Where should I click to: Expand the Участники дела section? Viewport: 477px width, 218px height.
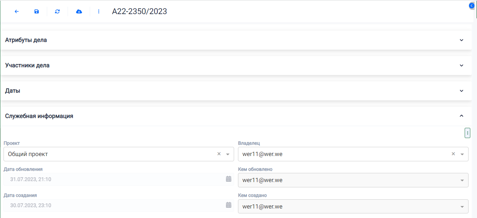462,66
